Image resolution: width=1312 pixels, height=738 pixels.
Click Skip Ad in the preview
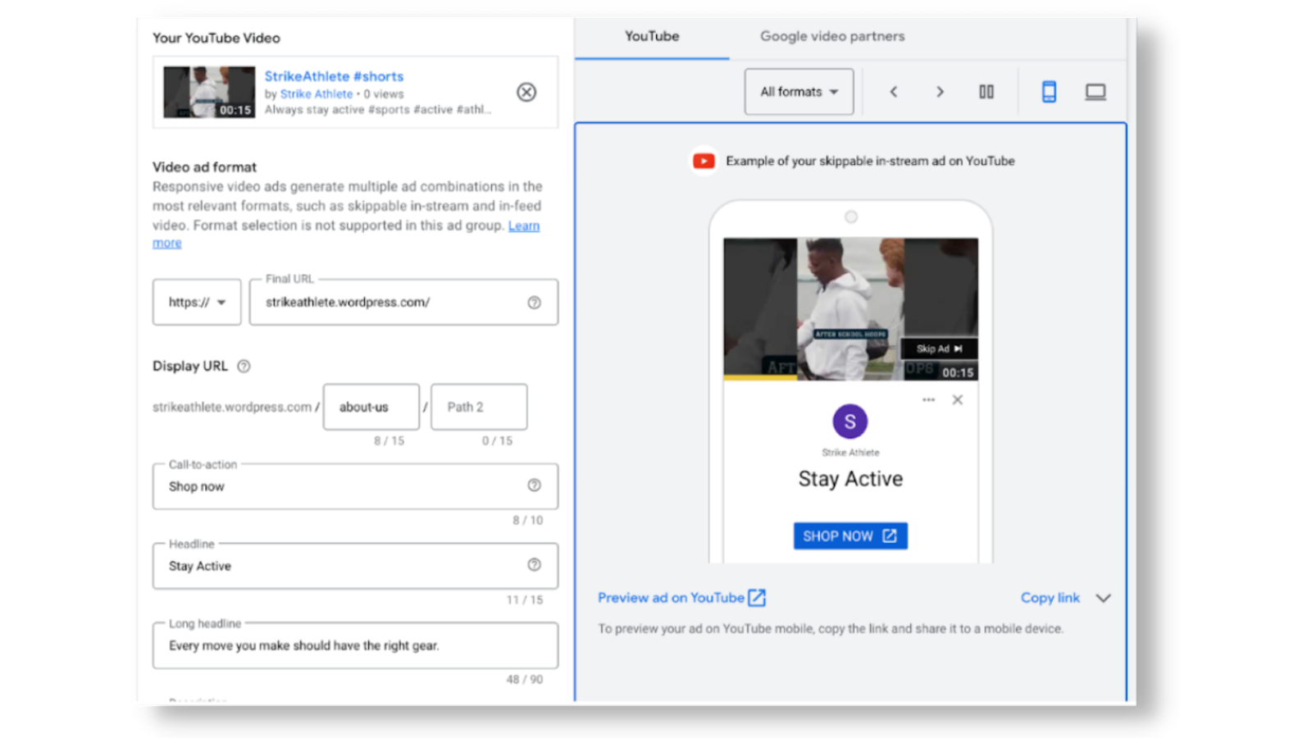point(939,348)
